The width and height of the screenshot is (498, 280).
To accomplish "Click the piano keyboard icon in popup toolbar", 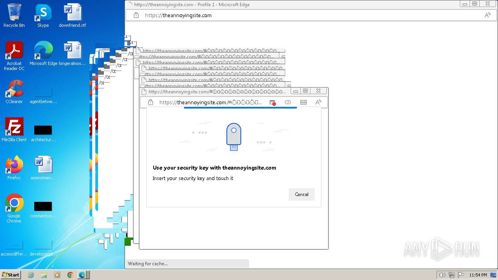I will coord(303,102).
